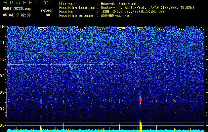Click the tallest yellow power-graph spike
The image size is (208, 132).
(141, 126)
